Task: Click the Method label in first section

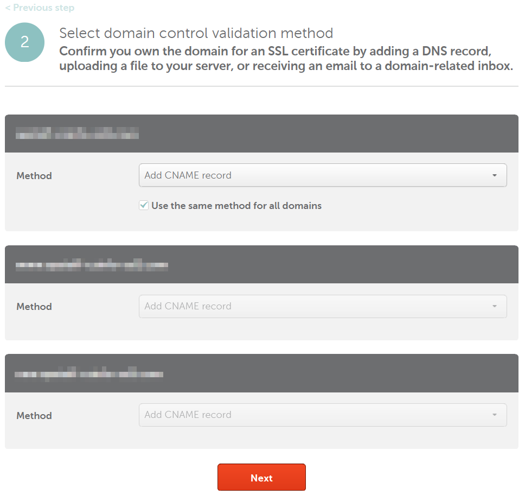Action: coord(34,176)
